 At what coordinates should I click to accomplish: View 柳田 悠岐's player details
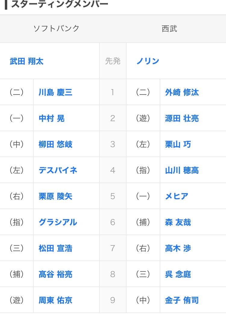(x=55, y=144)
